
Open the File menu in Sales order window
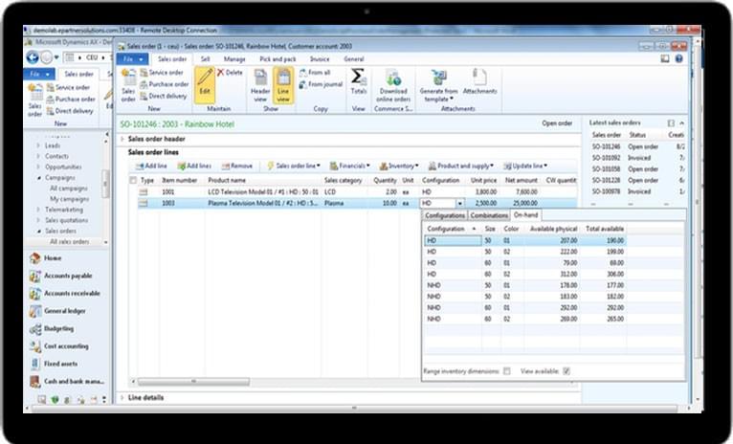coord(132,59)
